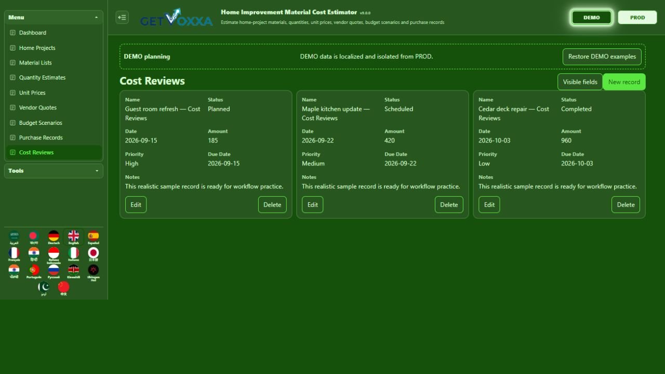This screenshot has height=374, width=665.
Task: Choose the Deutsch language flag
Action: [54, 237]
